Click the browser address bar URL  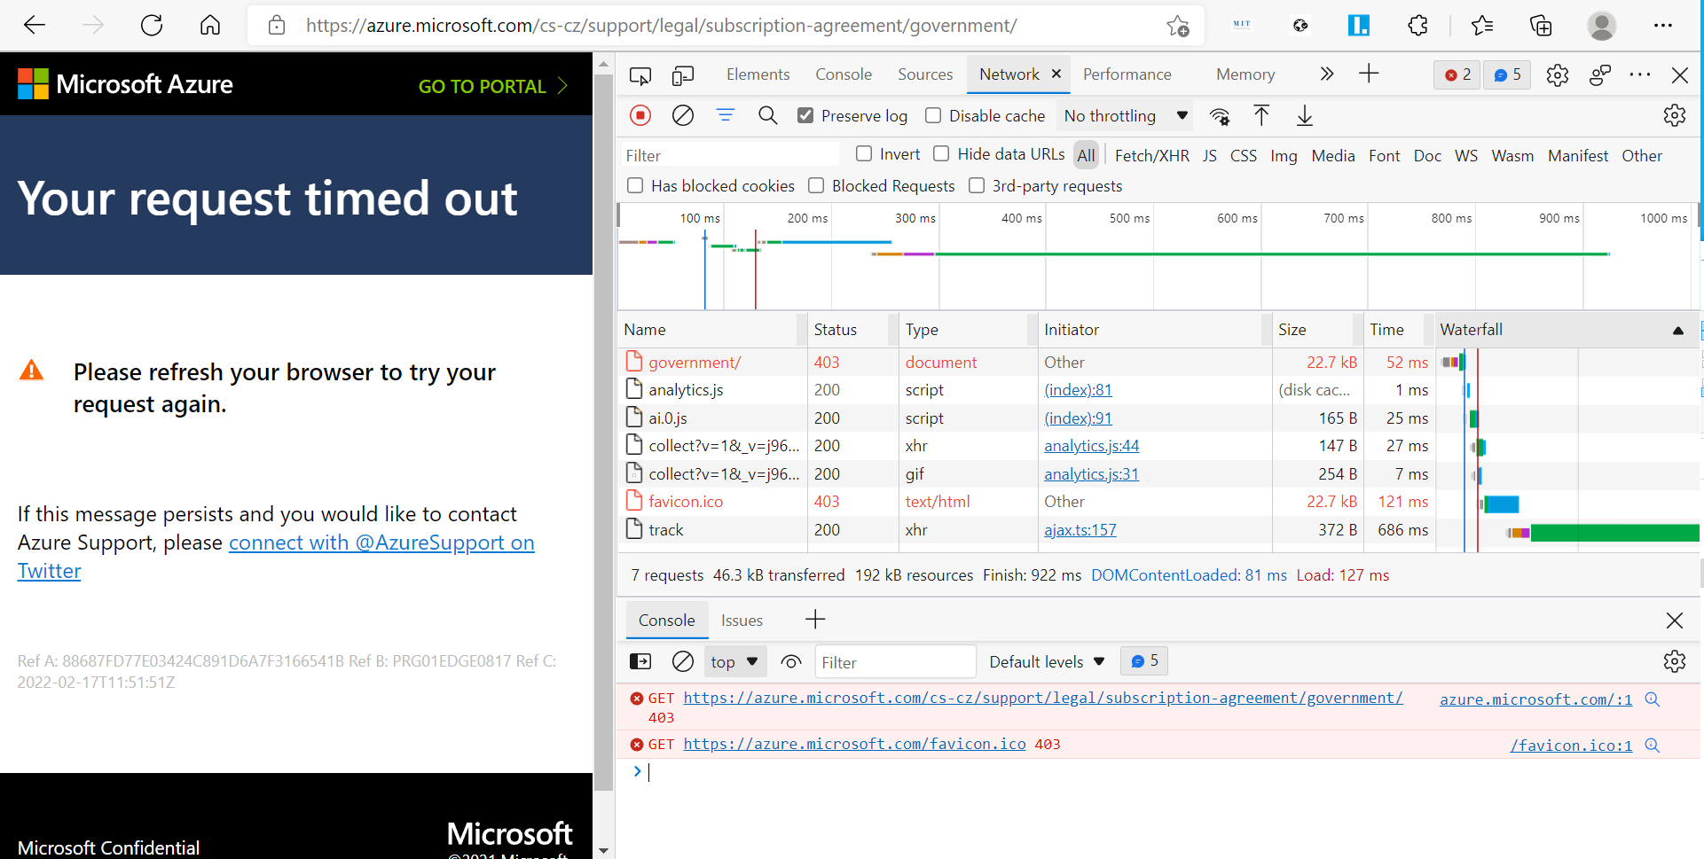[x=661, y=26]
